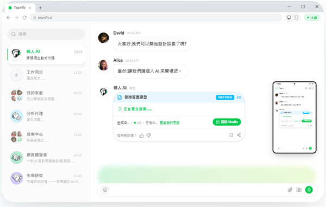326x207 pixels.
Task: Click the 網頁開發者 avatar icon
Action: pos(16,158)
